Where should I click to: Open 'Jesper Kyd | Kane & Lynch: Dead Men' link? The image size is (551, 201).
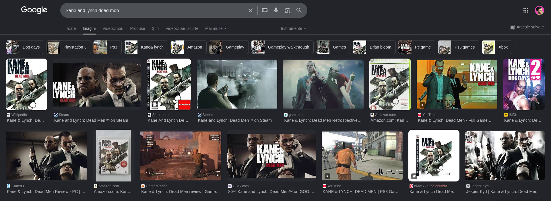[502, 192]
